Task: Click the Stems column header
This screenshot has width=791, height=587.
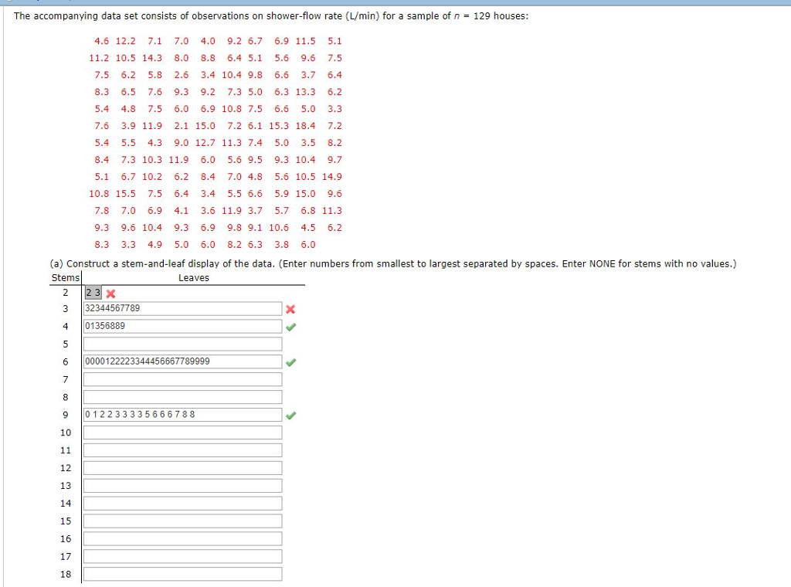Action: [x=65, y=277]
